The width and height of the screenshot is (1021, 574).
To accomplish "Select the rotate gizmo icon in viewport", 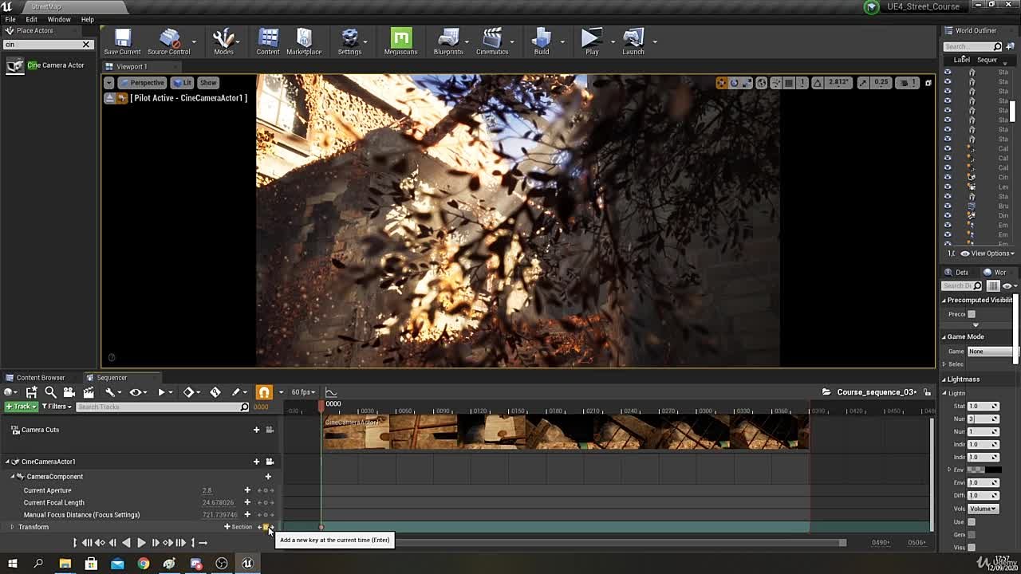I will pos(735,83).
